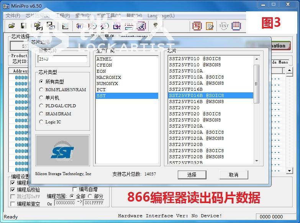Select chip SST25VF020A @WSON8
This screenshot has height=223, width=300.
211,138
